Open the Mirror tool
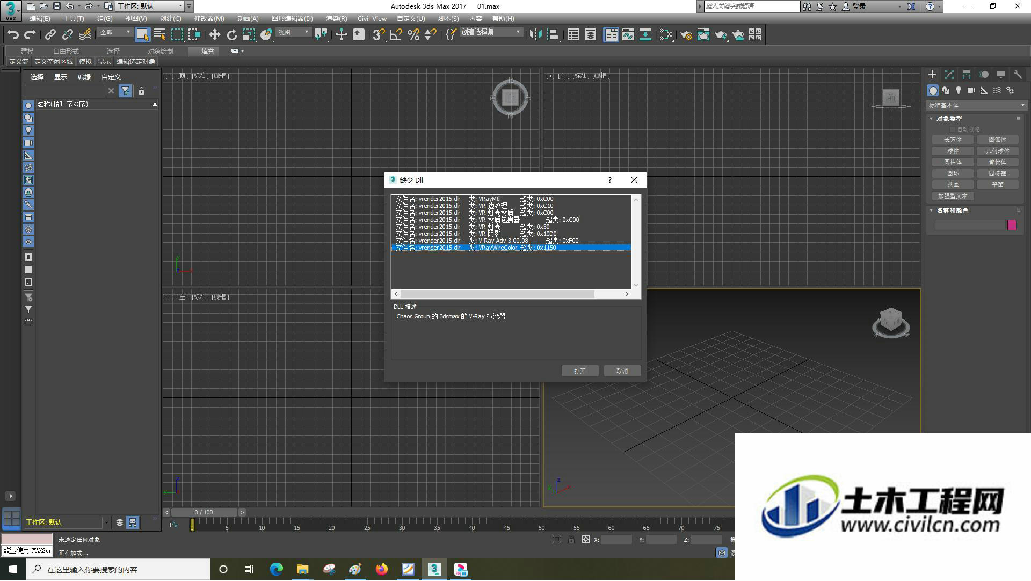1031x581 pixels. coord(535,35)
